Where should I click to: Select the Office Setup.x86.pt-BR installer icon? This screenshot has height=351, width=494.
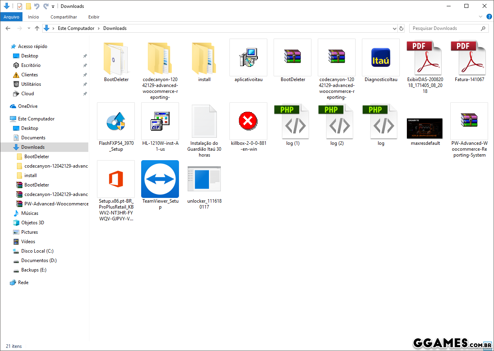coord(116,179)
